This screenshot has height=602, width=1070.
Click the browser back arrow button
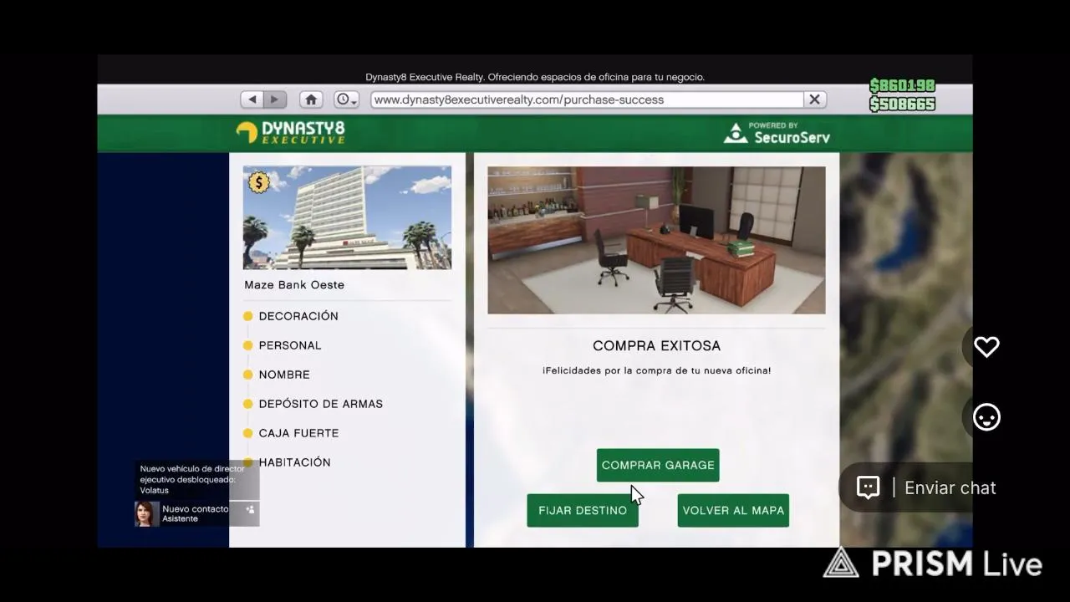[x=252, y=99]
